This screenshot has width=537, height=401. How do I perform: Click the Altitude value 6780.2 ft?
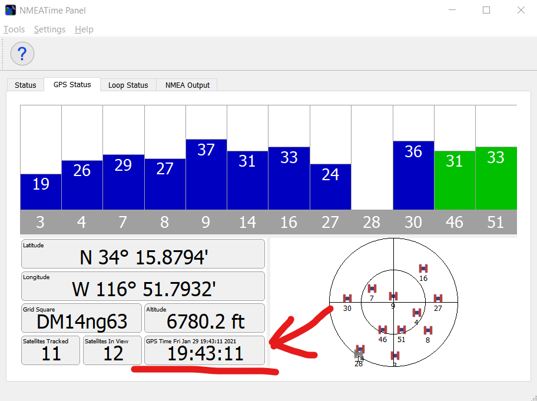[205, 322]
